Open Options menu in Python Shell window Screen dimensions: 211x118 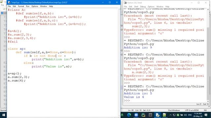[151, 7]
